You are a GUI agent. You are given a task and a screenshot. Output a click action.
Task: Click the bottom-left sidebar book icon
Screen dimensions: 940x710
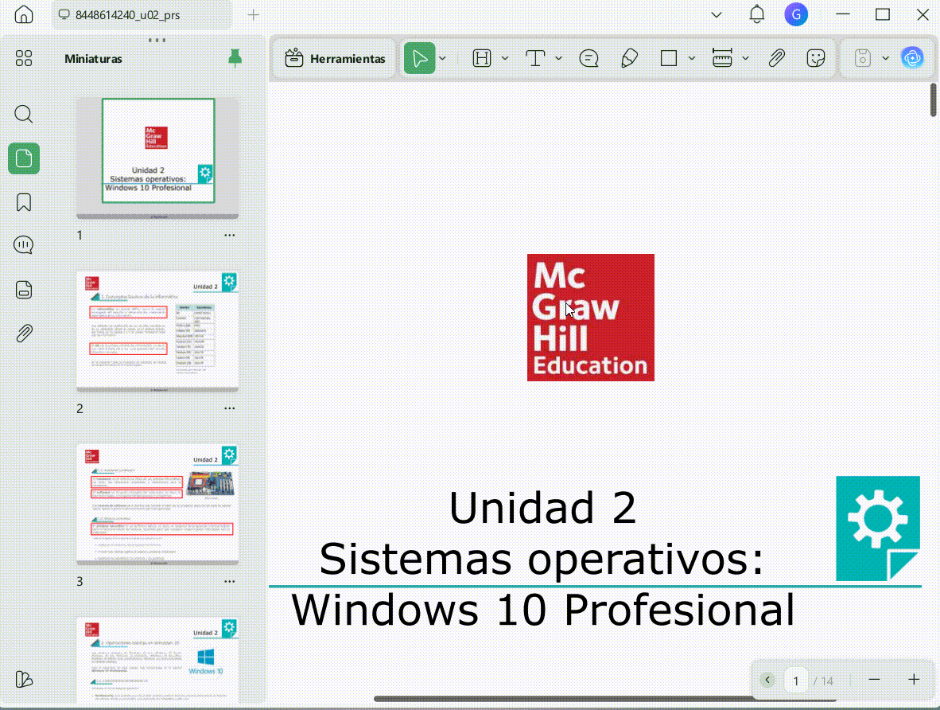point(24,680)
